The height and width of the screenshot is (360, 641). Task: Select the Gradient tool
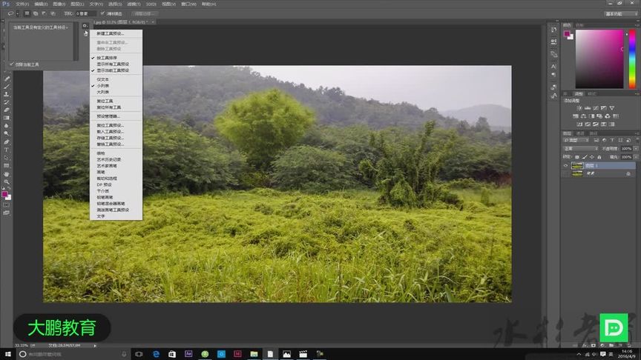point(7,118)
